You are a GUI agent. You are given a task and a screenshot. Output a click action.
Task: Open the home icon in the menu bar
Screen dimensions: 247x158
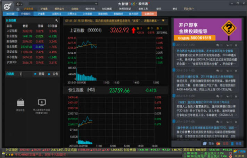[18, 9]
